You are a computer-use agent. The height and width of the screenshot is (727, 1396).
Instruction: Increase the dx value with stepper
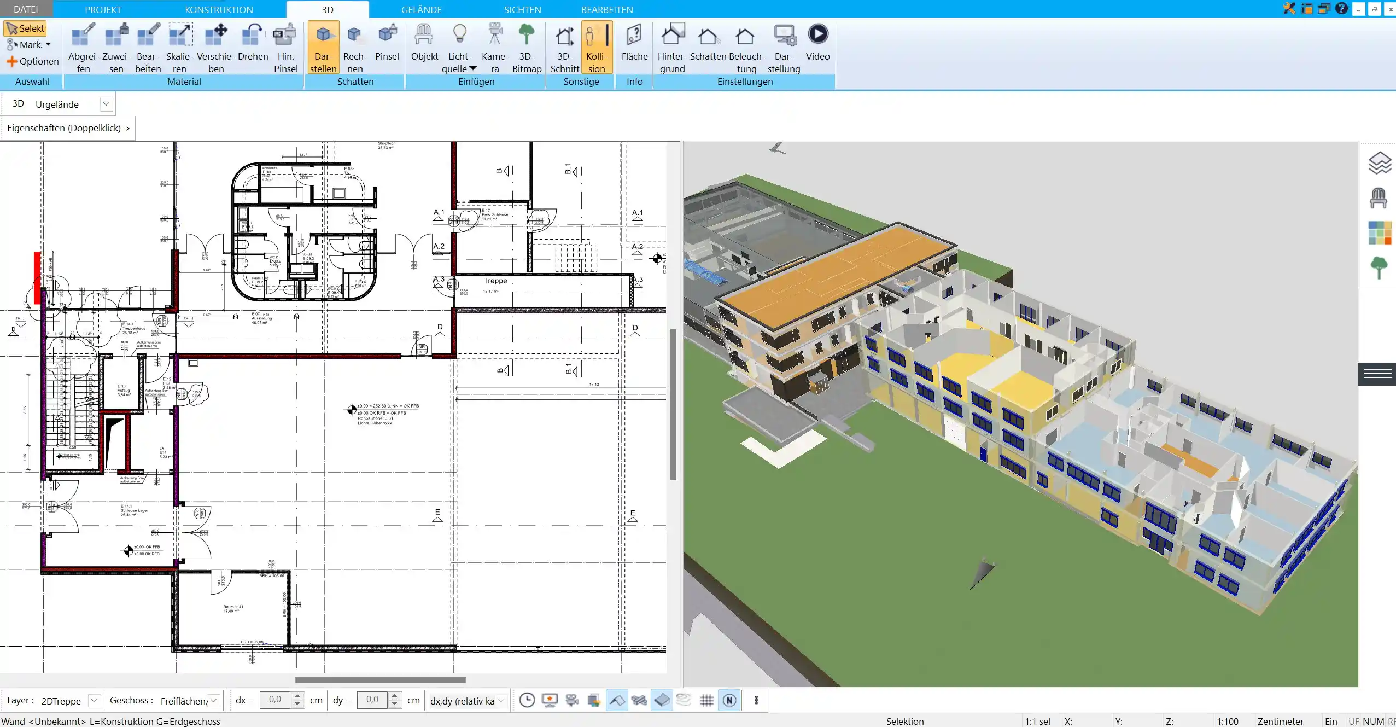click(x=297, y=696)
